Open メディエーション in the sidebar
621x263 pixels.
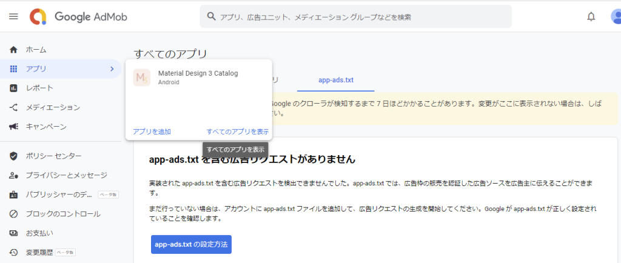click(x=52, y=107)
